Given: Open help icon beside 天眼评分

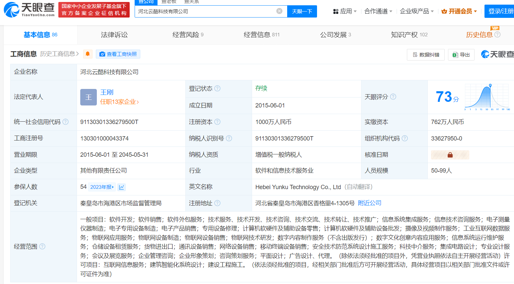Looking at the screenshot, I should click(393, 97).
